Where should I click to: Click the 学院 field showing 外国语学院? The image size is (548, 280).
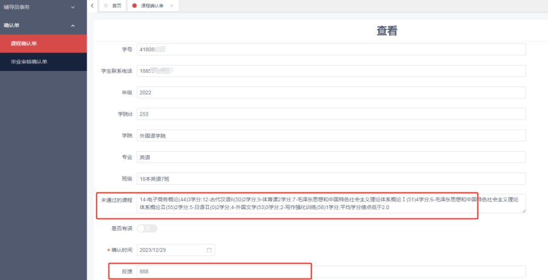(x=330, y=136)
